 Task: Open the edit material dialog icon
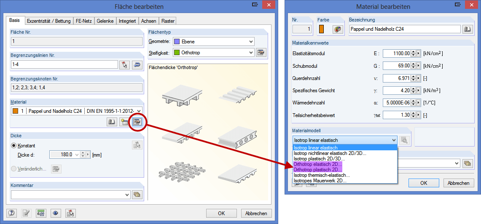click(137, 122)
